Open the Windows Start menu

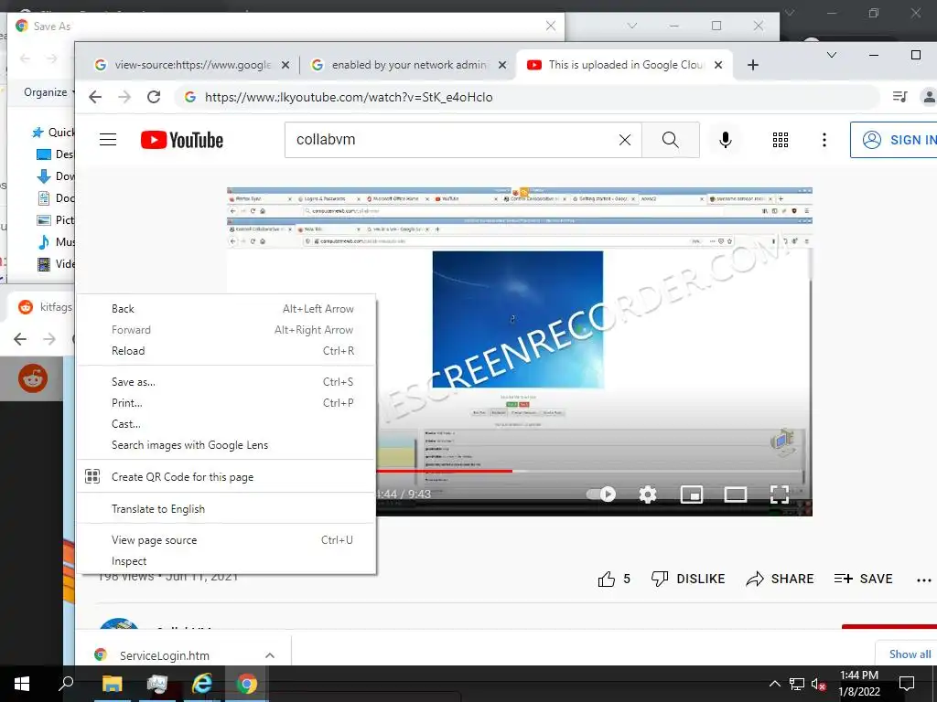click(x=22, y=684)
